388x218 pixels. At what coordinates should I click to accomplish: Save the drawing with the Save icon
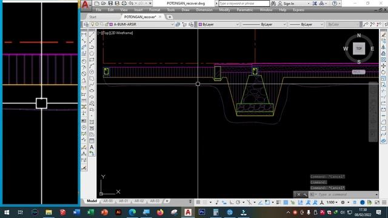[x=110, y=4]
